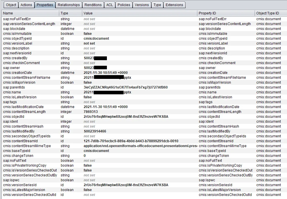
Task: Open the Actions tab
Action: coord(26,5)
